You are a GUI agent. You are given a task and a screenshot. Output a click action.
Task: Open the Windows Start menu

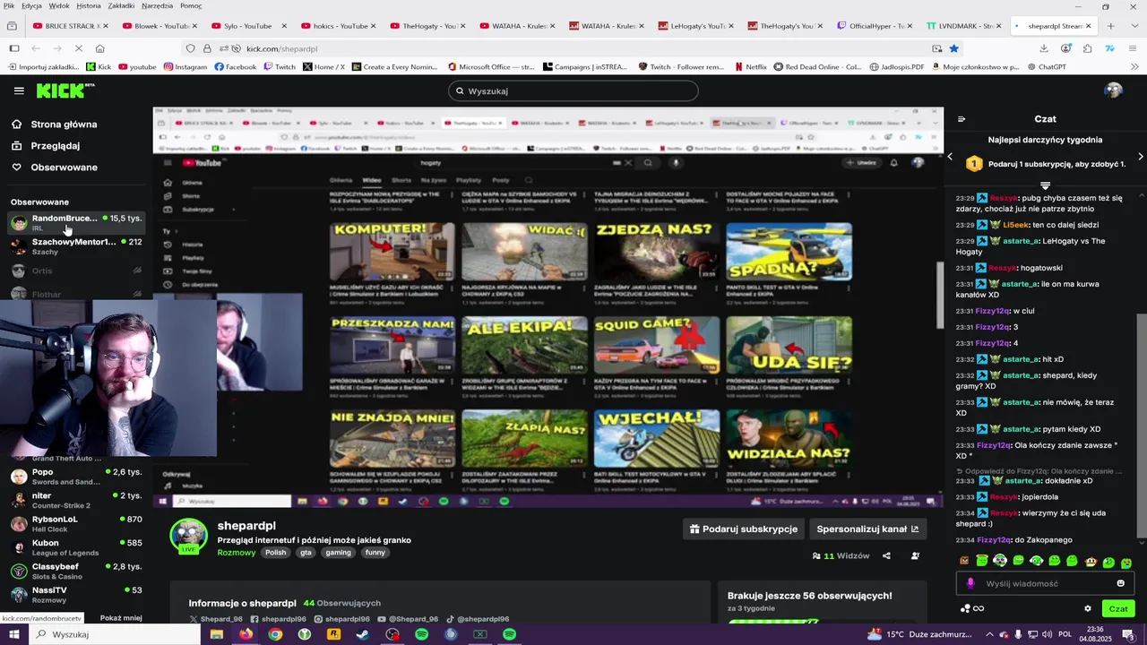click(x=14, y=634)
